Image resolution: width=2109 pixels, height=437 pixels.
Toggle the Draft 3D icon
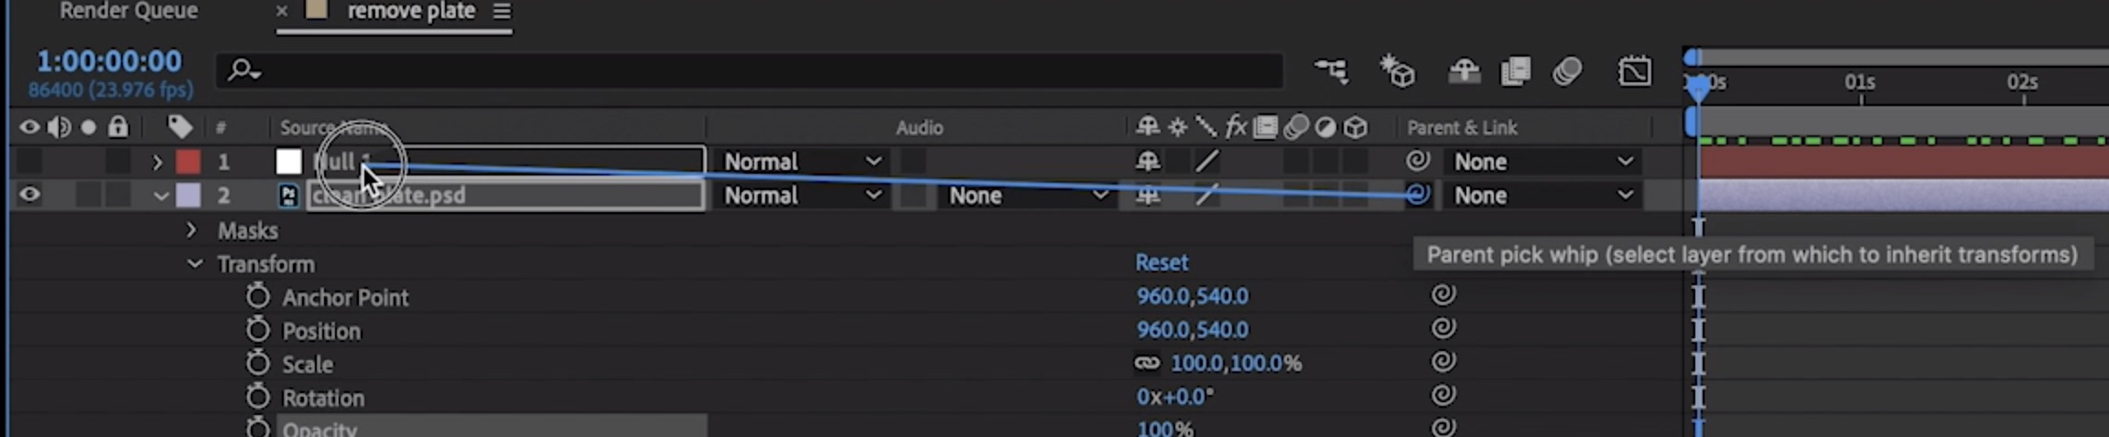pos(1398,70)
